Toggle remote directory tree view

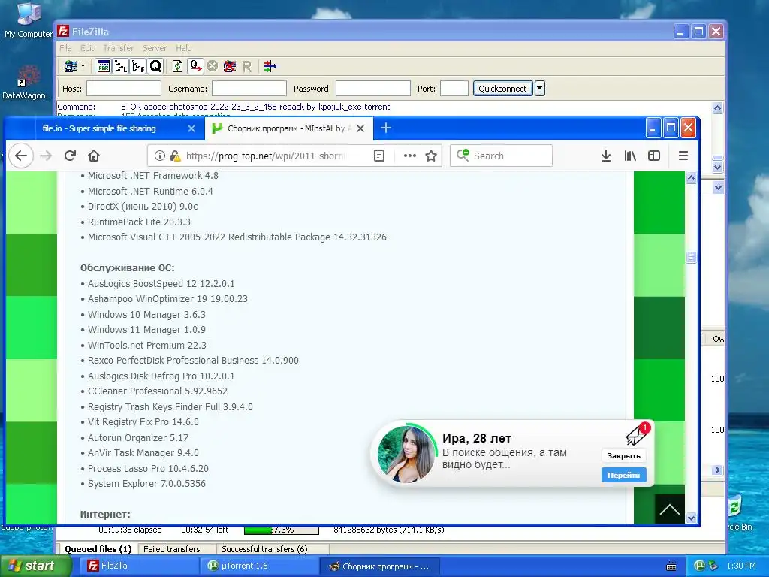(138, 66)
